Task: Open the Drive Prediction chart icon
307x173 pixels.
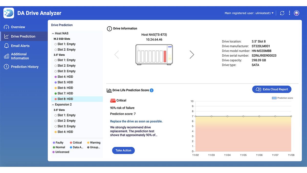Action: 6,36
